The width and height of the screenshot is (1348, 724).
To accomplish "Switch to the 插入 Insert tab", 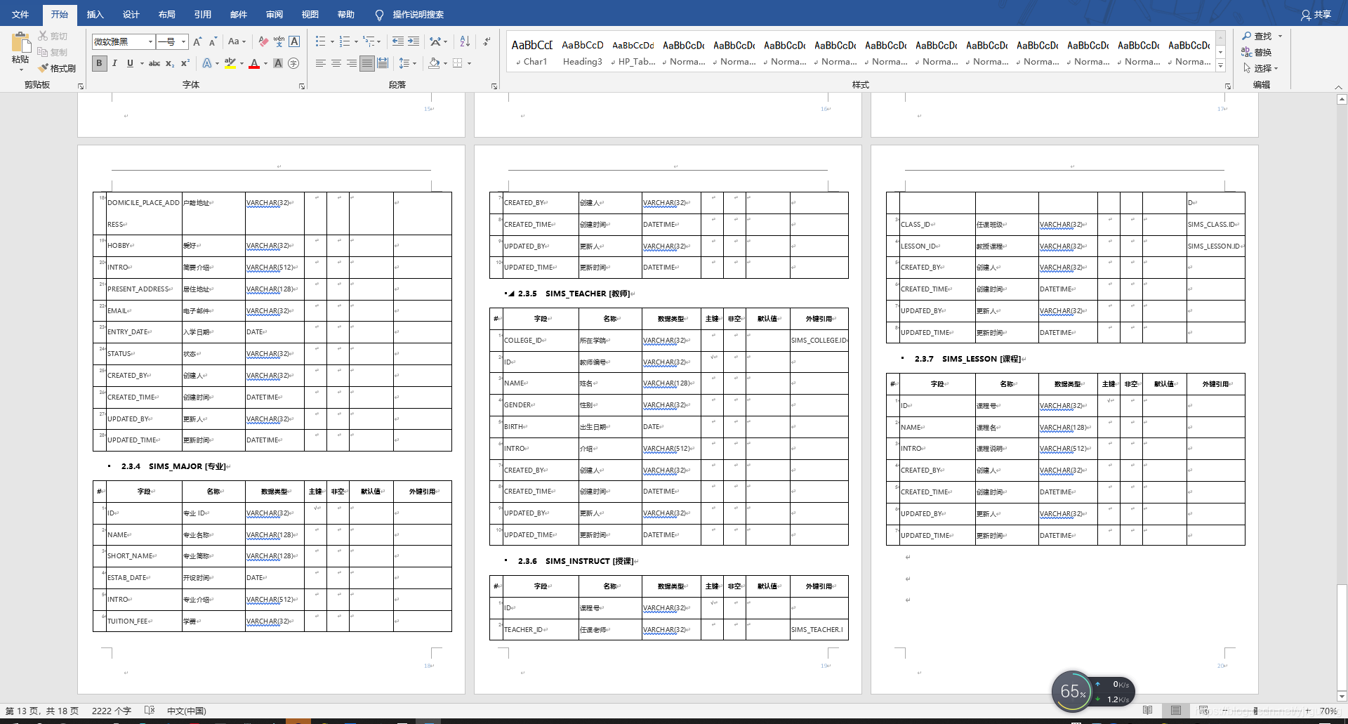I will 95,15.
